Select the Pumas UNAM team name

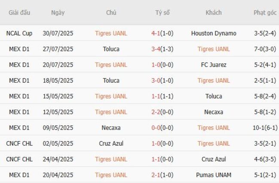tap(213, 175)
